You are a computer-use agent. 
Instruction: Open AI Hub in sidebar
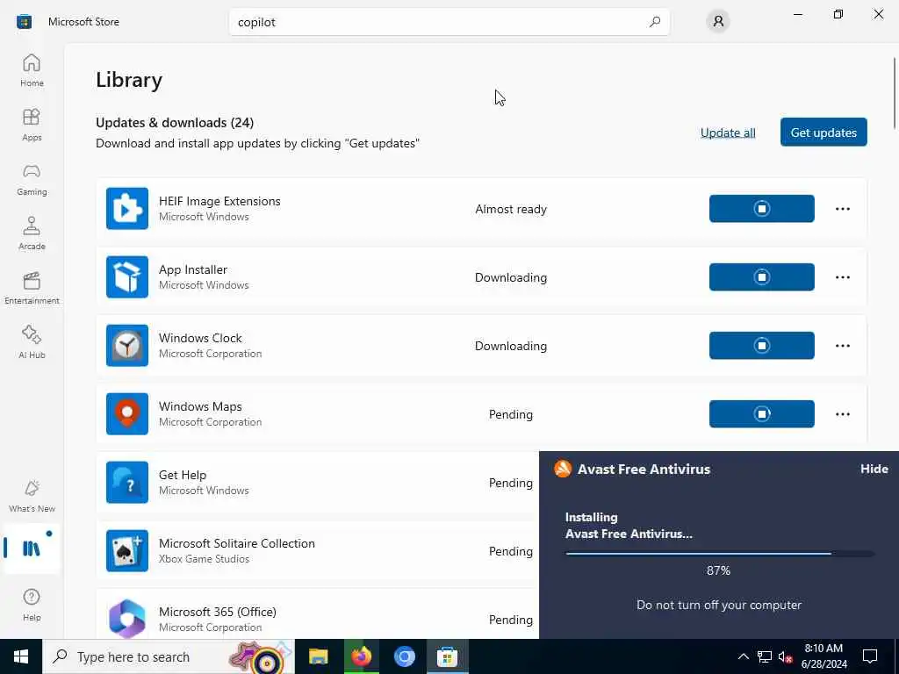click(32, 342)
